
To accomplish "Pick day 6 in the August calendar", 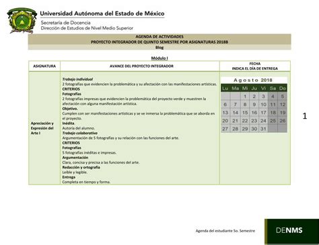I will tap(225, 105).
